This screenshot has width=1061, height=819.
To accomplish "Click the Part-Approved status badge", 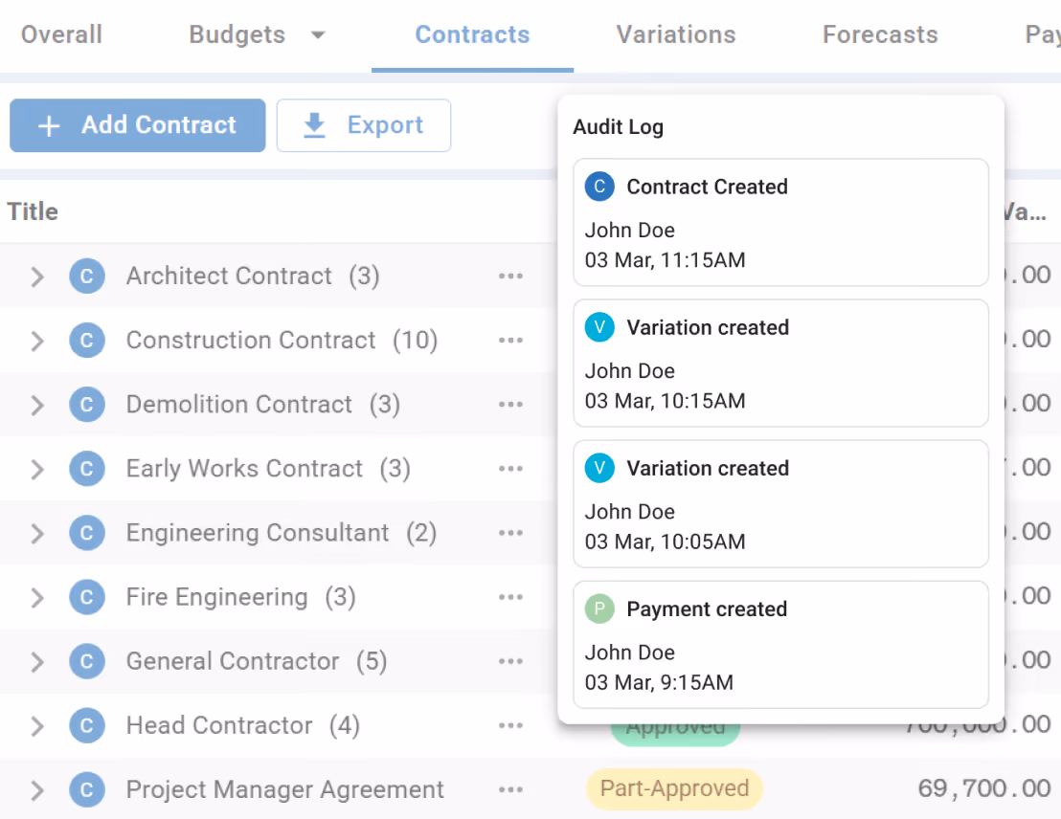I will 675,788.
